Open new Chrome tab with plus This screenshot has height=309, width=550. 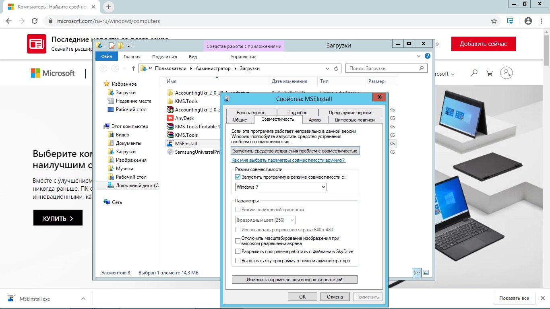point(109,7)
